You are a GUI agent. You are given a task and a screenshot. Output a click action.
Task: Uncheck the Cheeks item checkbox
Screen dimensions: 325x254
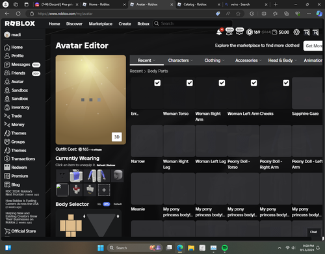286,83
